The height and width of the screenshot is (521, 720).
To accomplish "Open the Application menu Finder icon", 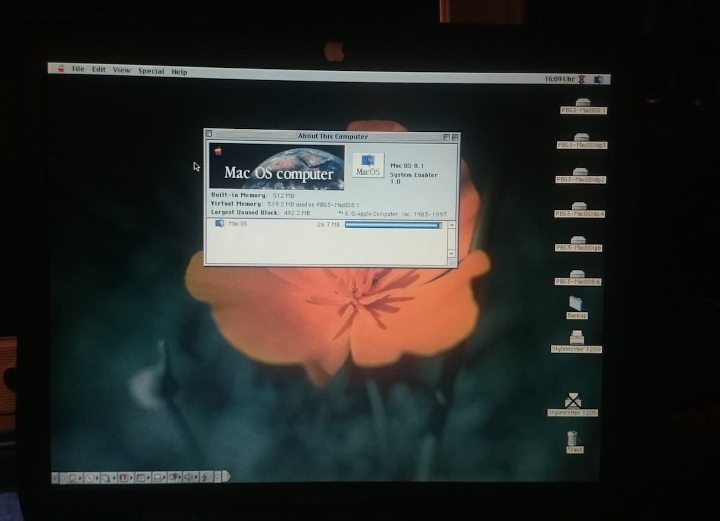I will (x=598, y=80).
